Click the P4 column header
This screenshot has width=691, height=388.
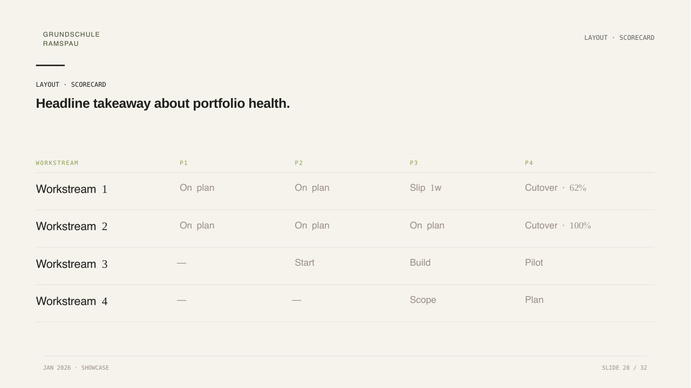[529, 163]
